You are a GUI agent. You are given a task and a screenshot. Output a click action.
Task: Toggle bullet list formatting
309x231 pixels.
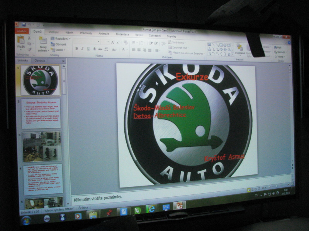[x=134, y=43]
